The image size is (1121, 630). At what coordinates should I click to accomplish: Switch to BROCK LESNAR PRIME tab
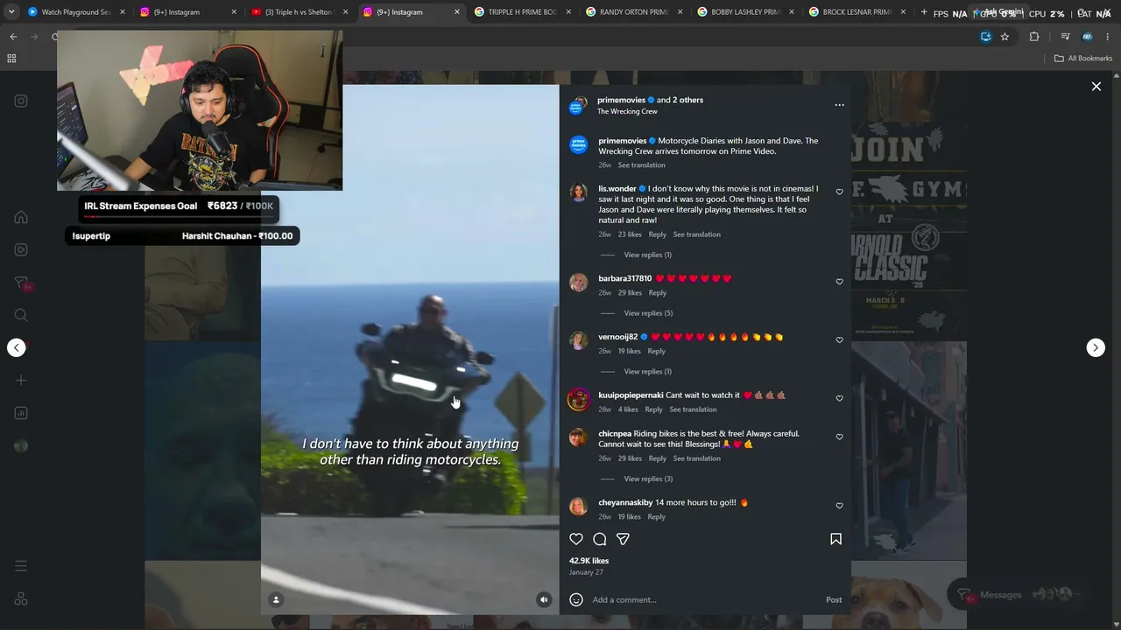[x=857, y=12]
